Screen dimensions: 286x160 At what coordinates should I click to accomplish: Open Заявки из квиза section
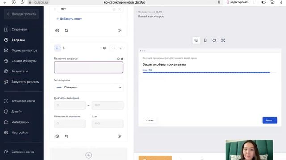[x=23, y=152]
